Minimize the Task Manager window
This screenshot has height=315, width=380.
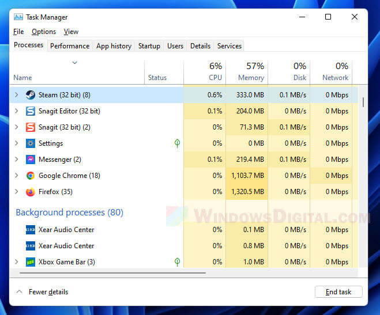(302, 17)
